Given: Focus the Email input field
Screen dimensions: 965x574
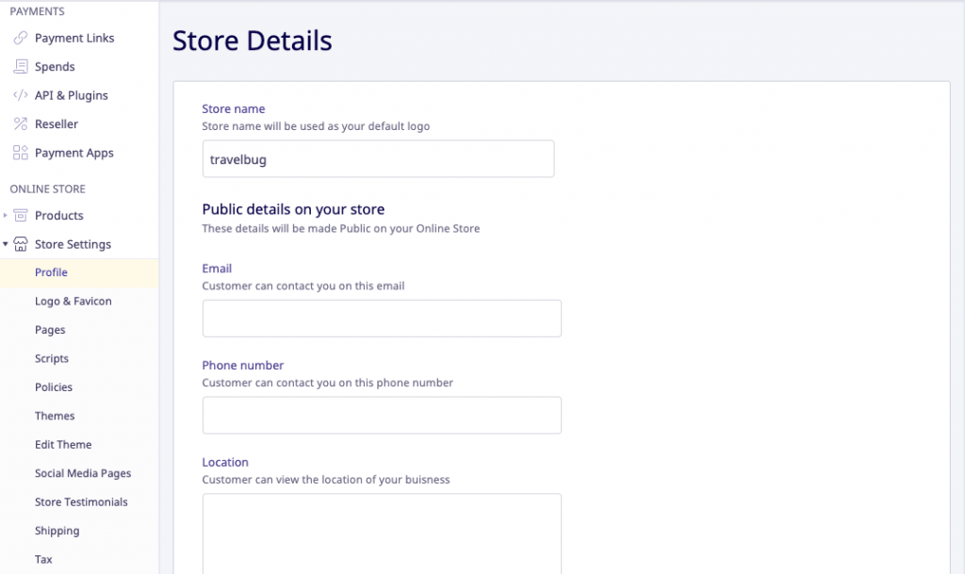Looking at the screenshot, I should 382,319.
